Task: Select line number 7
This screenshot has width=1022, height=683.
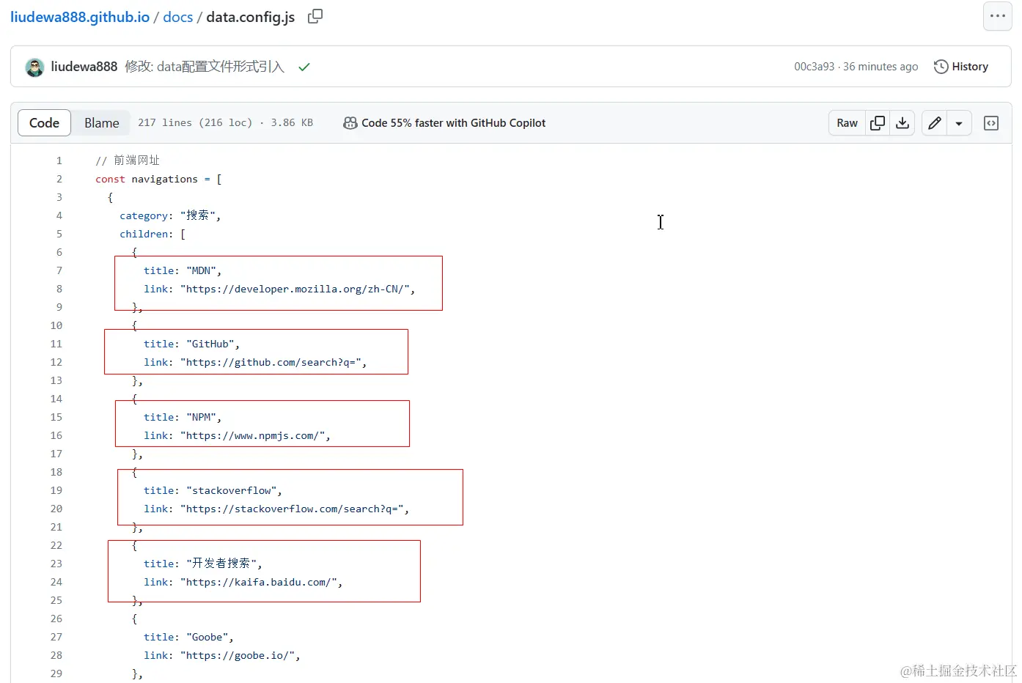Action: [x=59, y=270]
